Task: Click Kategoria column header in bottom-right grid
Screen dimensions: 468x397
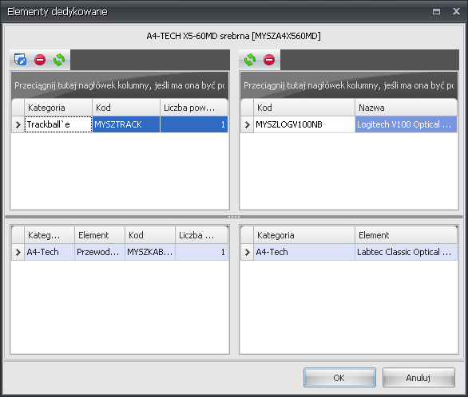Action: pyautogui.click(x=304, y=235)
